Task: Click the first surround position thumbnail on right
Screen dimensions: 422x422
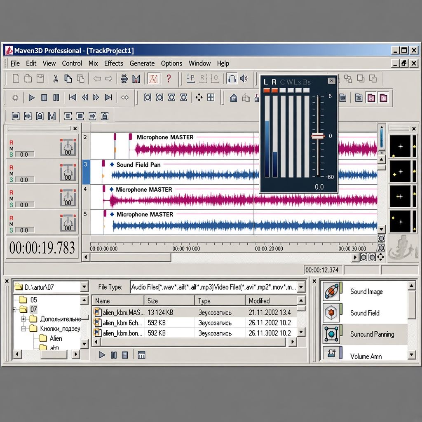Action: coord(400,146)
